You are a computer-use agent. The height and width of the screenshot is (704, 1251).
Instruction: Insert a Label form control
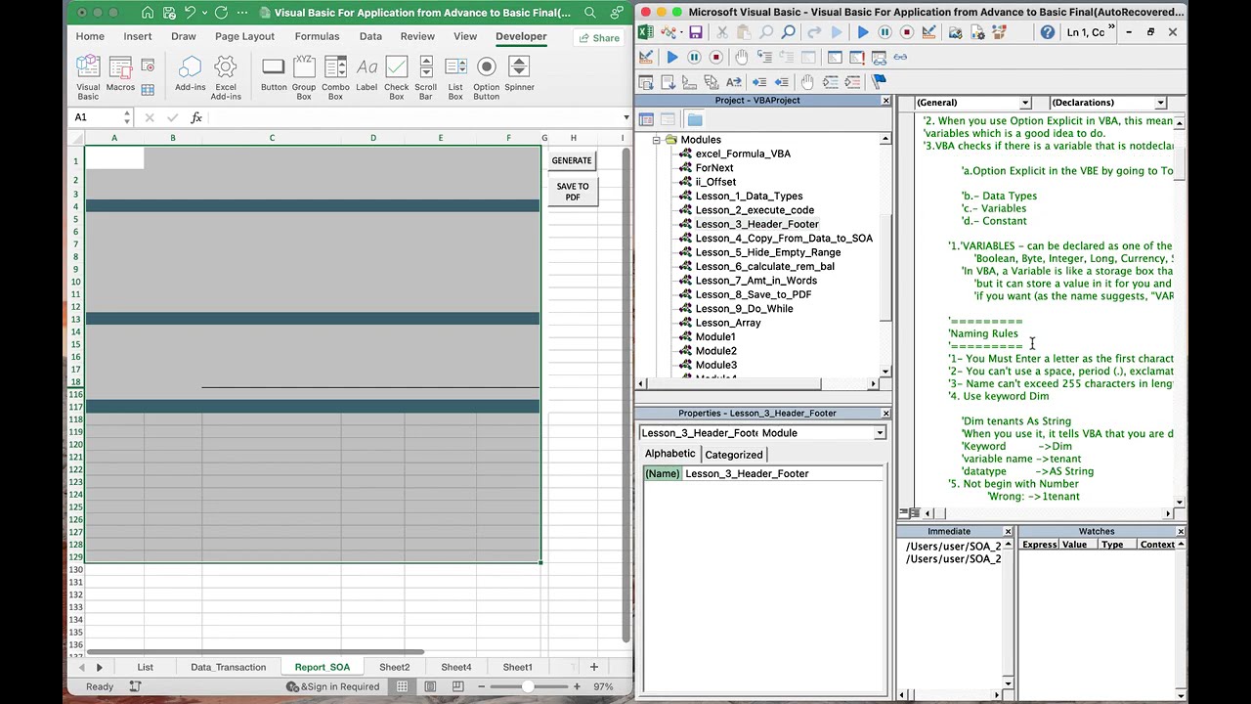click(367, 73)
